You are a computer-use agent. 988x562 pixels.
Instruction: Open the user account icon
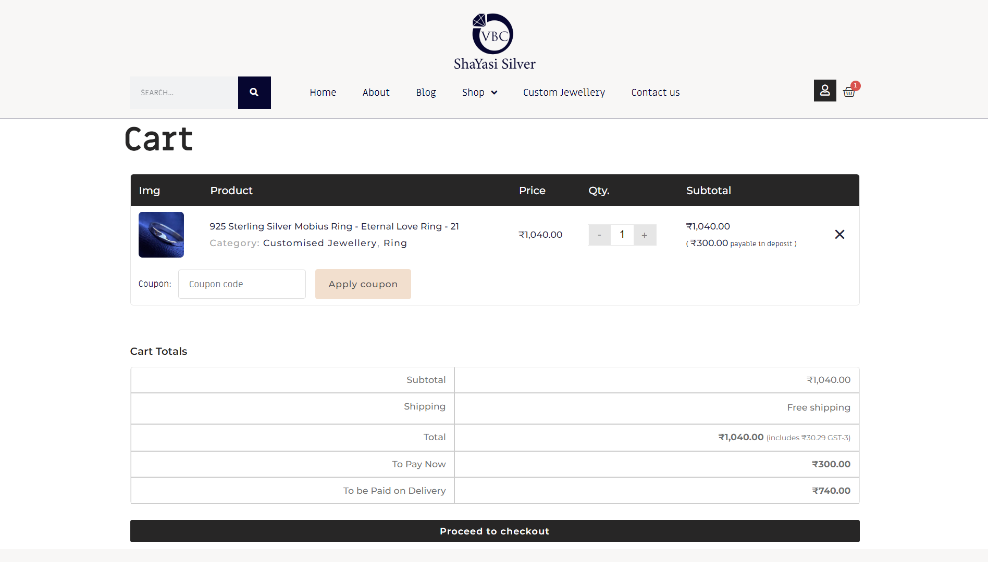tap(824, 91)
